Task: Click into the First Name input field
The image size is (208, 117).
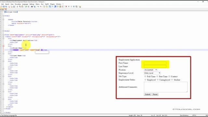Action: tap(155, 63)
